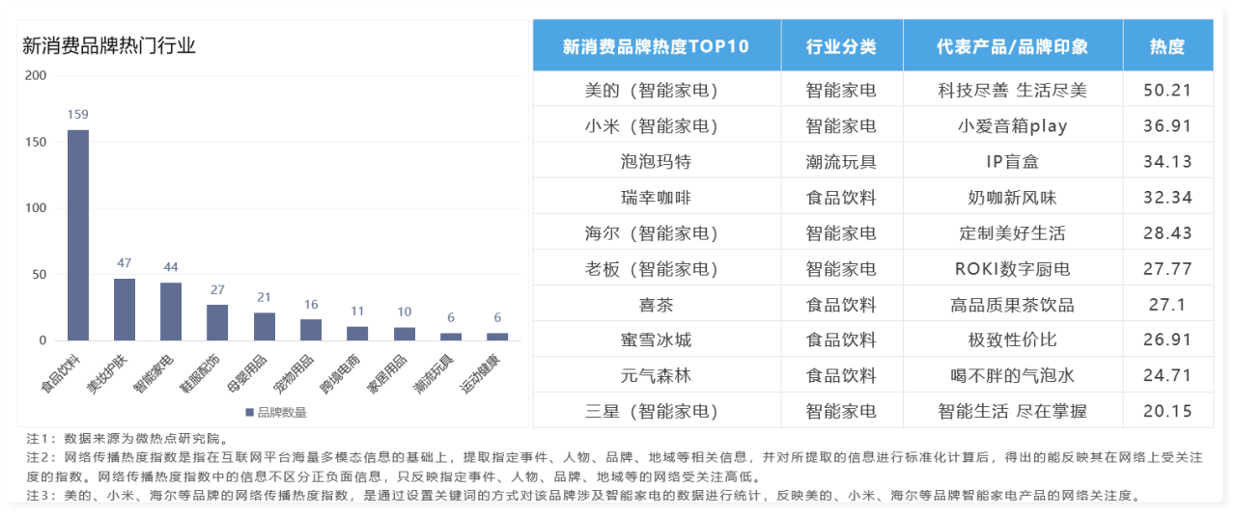This screenshot has height=516, width=1236.
Task: Select the 老板（智能家电）brand cell
Action: pyautogui.click(x=657, y=268)
